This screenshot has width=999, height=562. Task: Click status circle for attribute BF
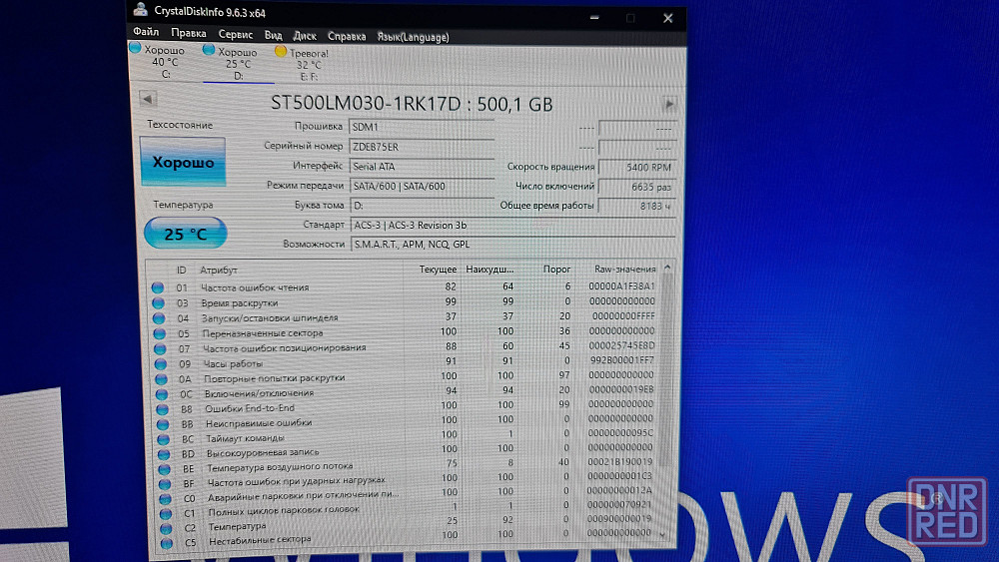(x=165, y=484)
